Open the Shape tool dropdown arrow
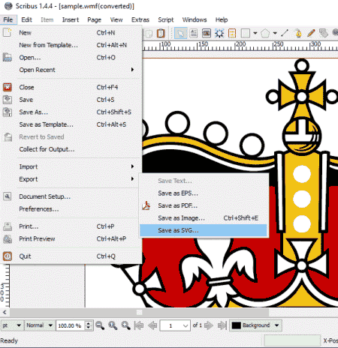 (x=255, y=33)
